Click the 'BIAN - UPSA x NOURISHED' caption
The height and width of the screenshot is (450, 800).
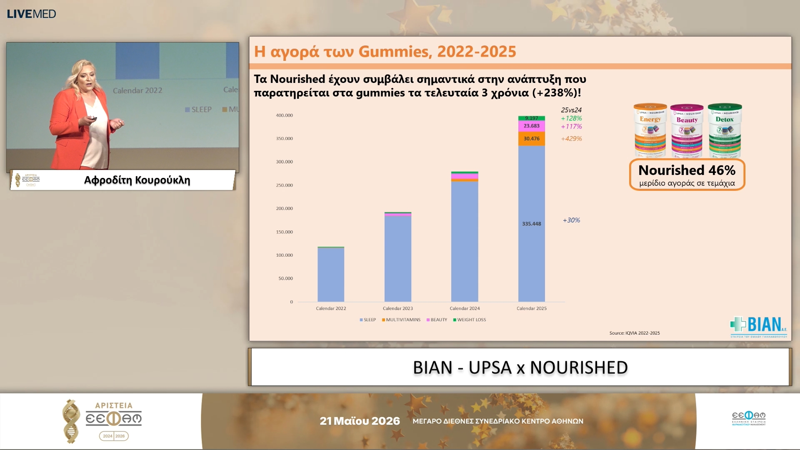(520, 367)
